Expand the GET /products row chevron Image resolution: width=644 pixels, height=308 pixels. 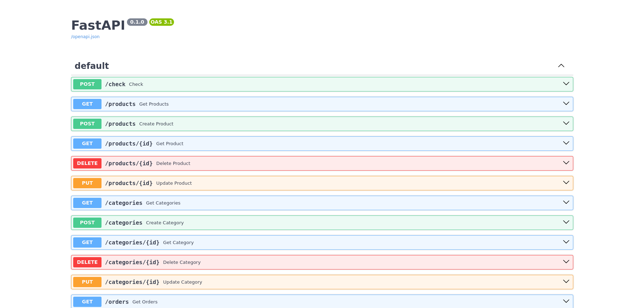pyautogui.click(x=566, y=103)
